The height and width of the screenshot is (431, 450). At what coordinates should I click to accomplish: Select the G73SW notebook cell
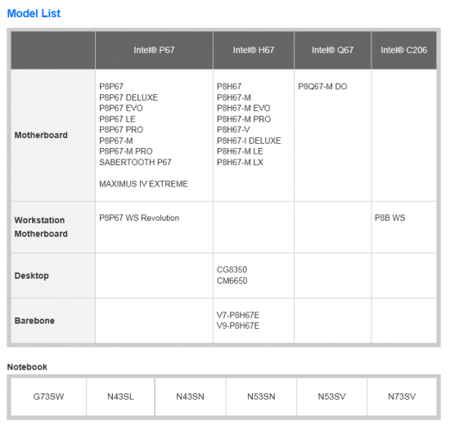click(x=48, y=397)
